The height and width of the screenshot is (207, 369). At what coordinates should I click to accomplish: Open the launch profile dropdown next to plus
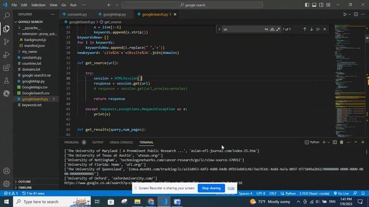point(328,142)
